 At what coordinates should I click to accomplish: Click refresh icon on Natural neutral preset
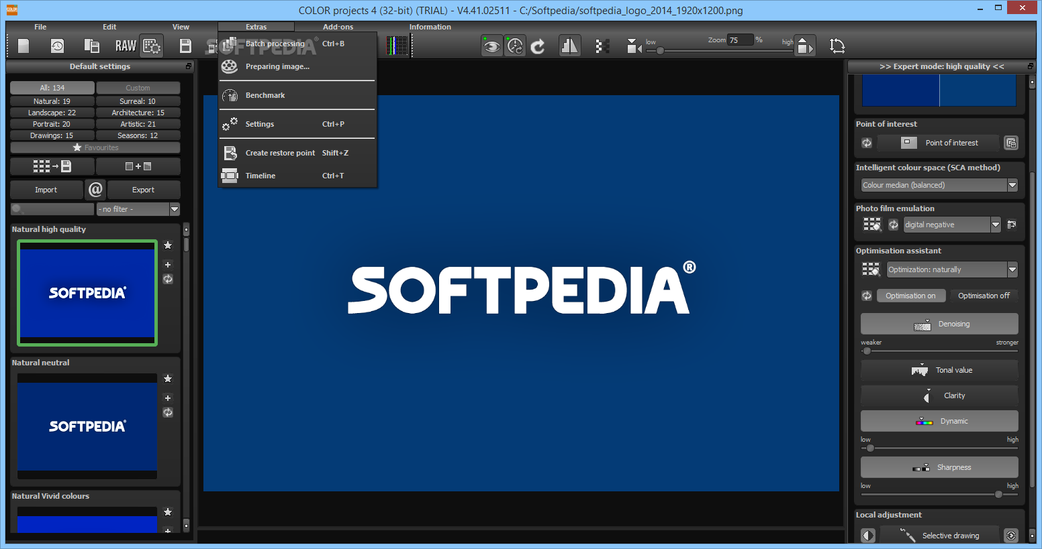168,412
